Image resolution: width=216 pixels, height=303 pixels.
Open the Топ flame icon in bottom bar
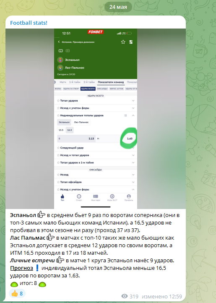pos(62,198)
